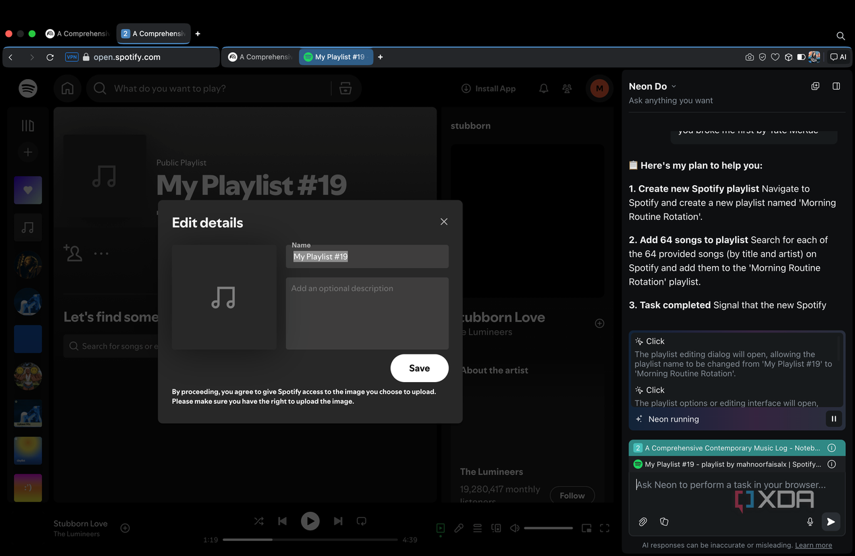Open the Learn more link

[814, 545]
